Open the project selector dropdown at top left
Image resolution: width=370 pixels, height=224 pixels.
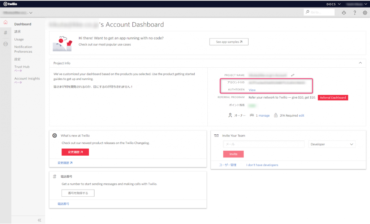[x=16, y=12]
